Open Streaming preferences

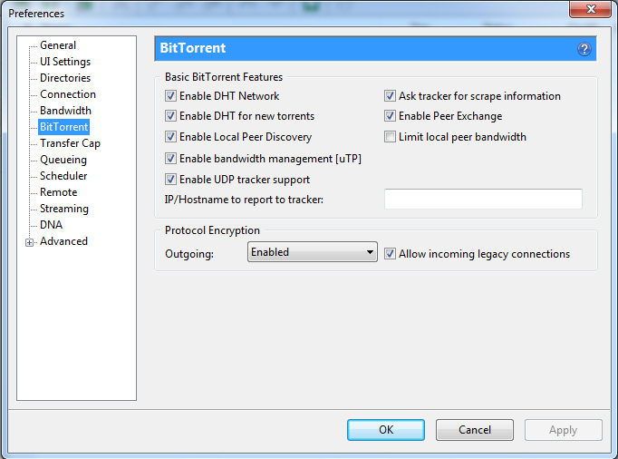point(64,209)
